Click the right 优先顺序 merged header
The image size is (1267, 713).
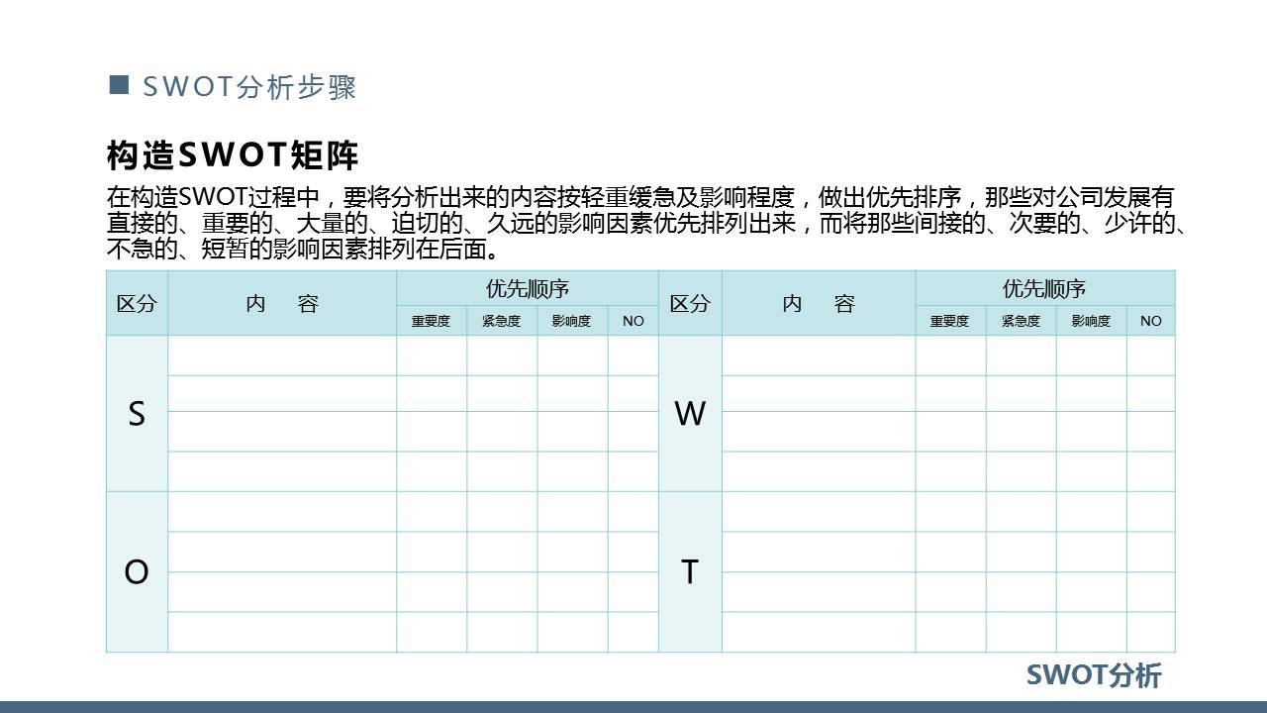tap(1049, 288)
